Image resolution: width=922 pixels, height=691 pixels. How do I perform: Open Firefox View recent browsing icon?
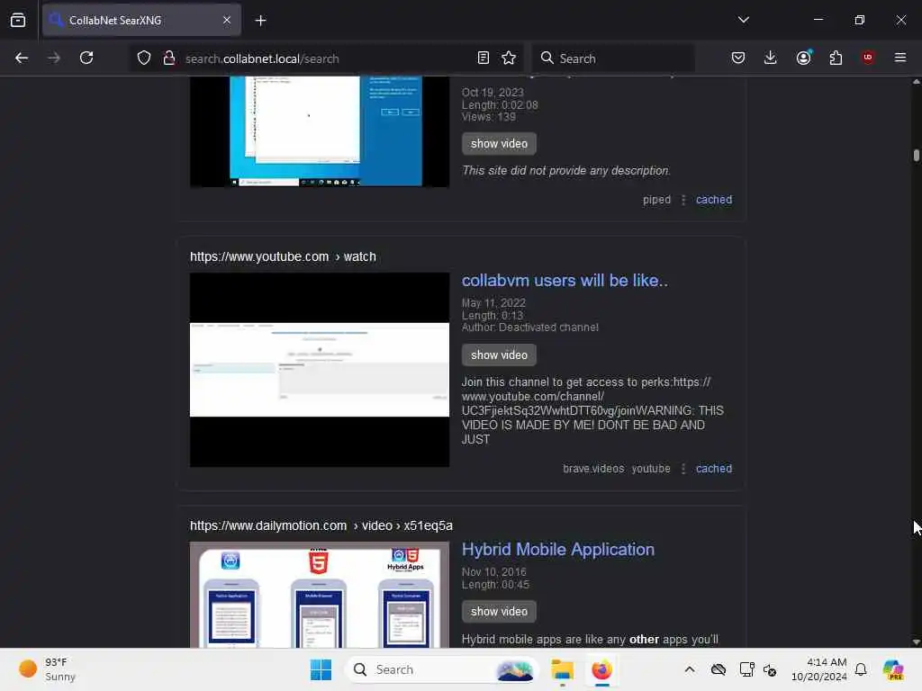(18, 20)
